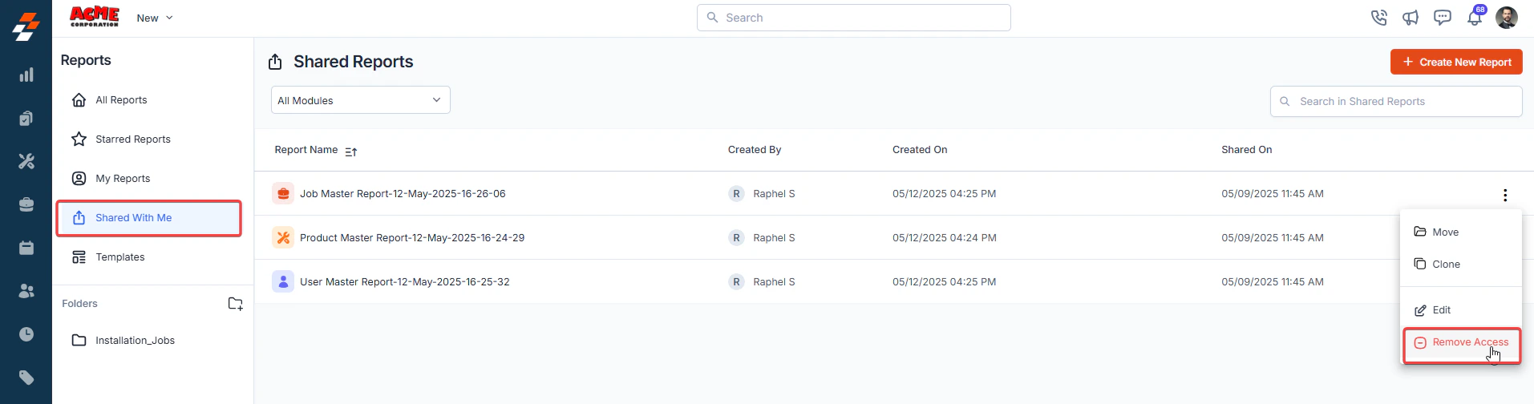Choose Remove Access from the context menu
This screenshot has width=1534, height=404.
[x=1462, y=343]
